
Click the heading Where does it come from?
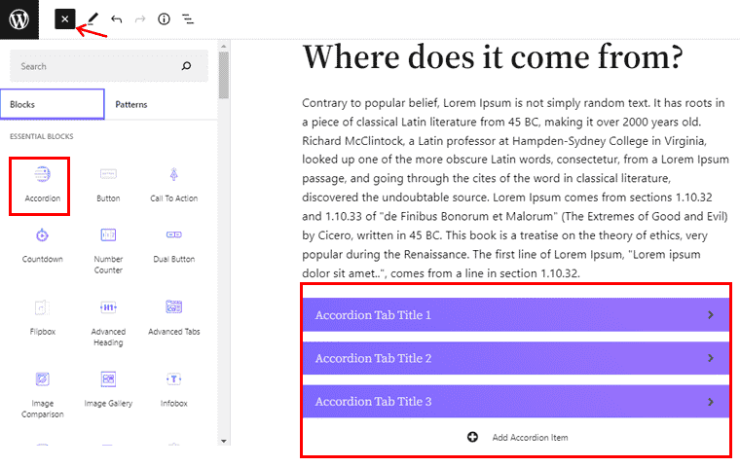pos(493,57)
